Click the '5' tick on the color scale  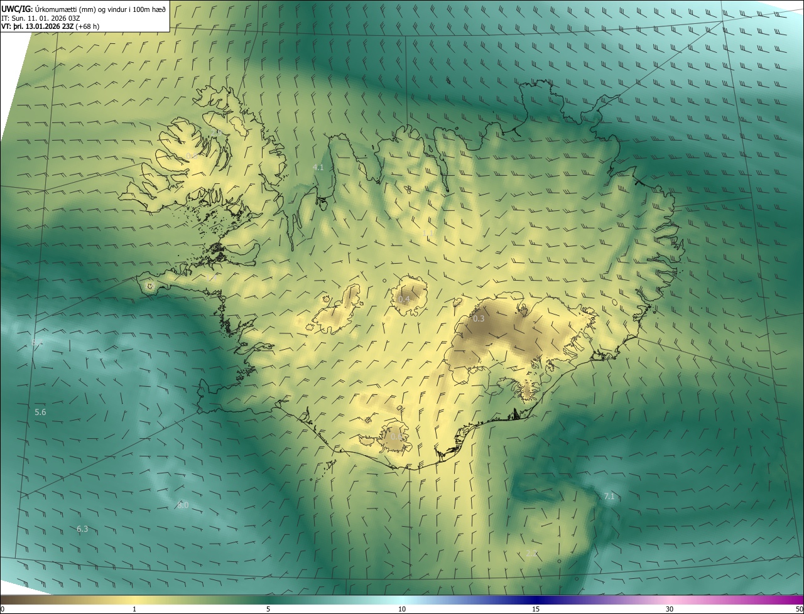pyautogui.click(x=268, y=609)
